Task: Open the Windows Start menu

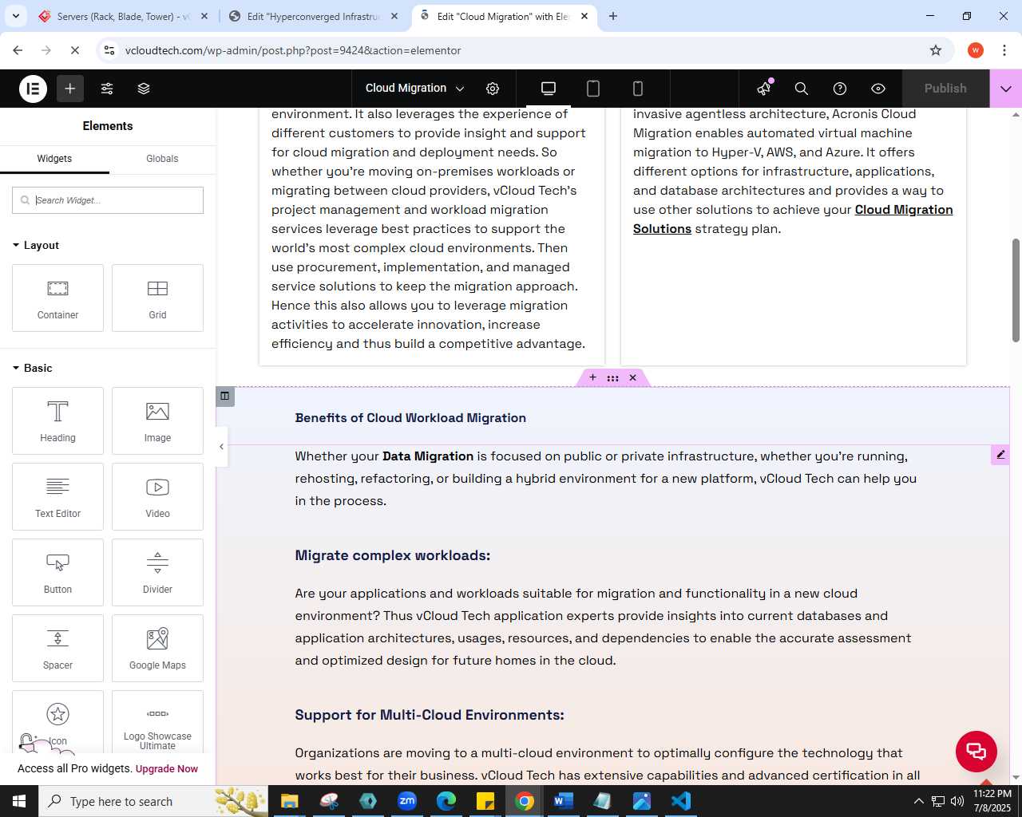Action: pos(19,801)
